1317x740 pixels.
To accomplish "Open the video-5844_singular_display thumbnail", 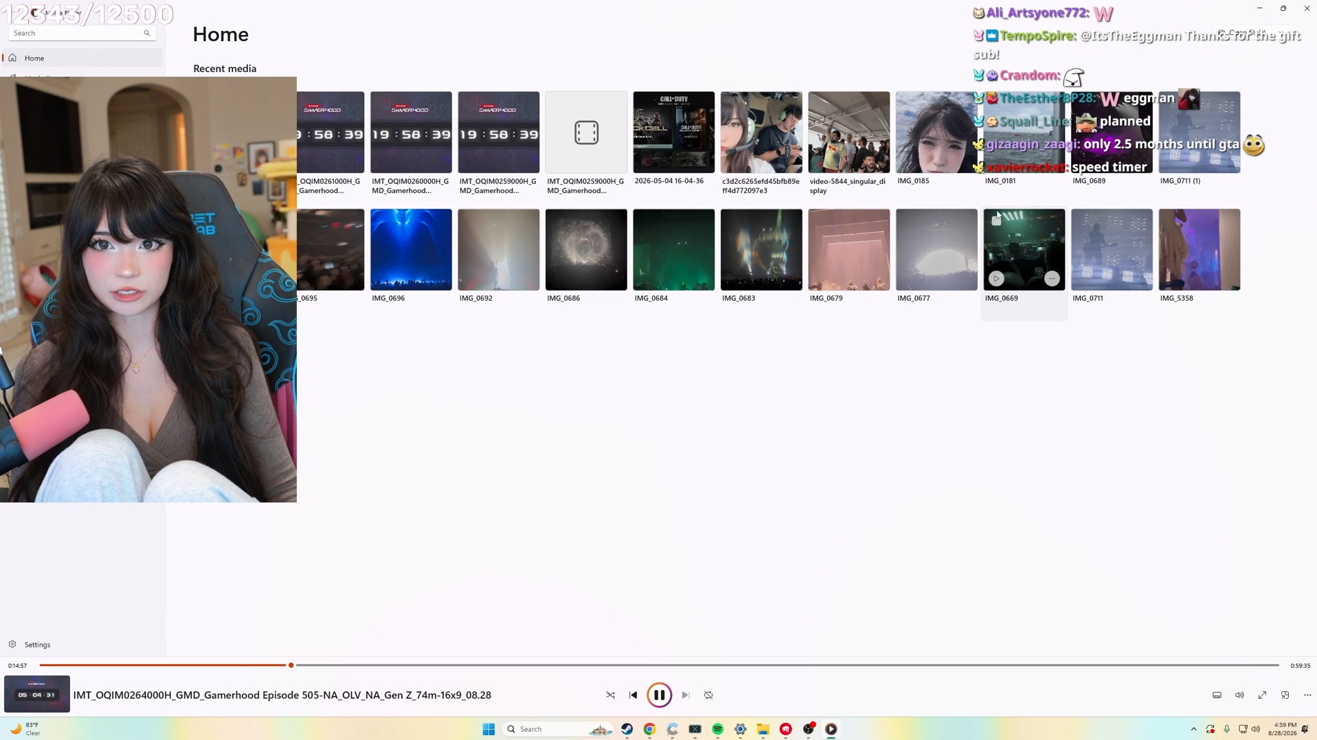I will coord(848,132).
